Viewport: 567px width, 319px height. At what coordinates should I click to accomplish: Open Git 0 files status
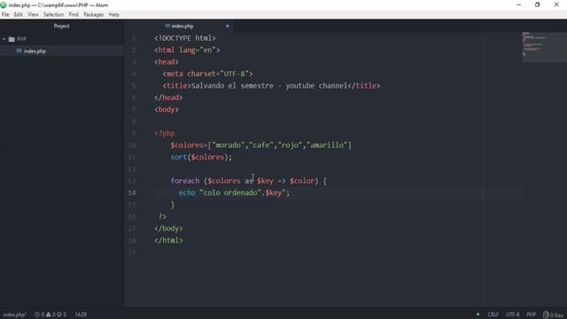click(553, 315)
